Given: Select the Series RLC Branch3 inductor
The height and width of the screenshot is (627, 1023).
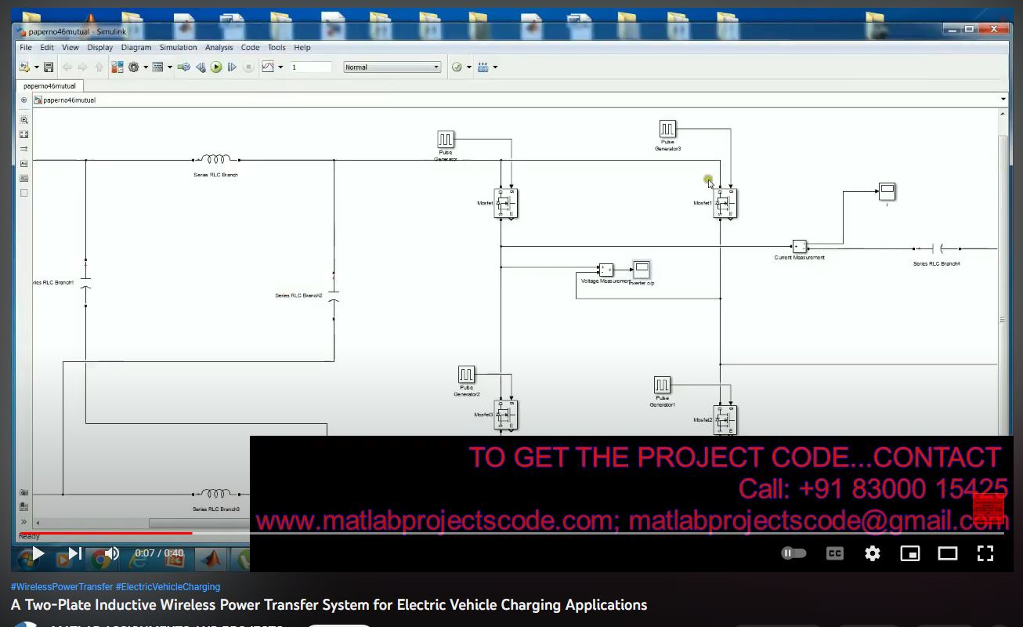Looking at the screenshot, I should (x=215, y=494).
